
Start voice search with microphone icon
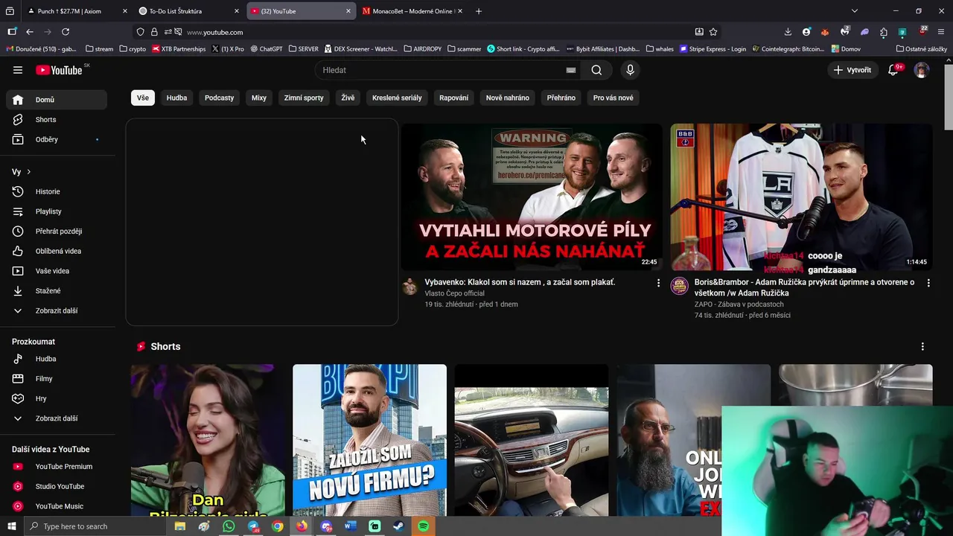tap(630, 70)
